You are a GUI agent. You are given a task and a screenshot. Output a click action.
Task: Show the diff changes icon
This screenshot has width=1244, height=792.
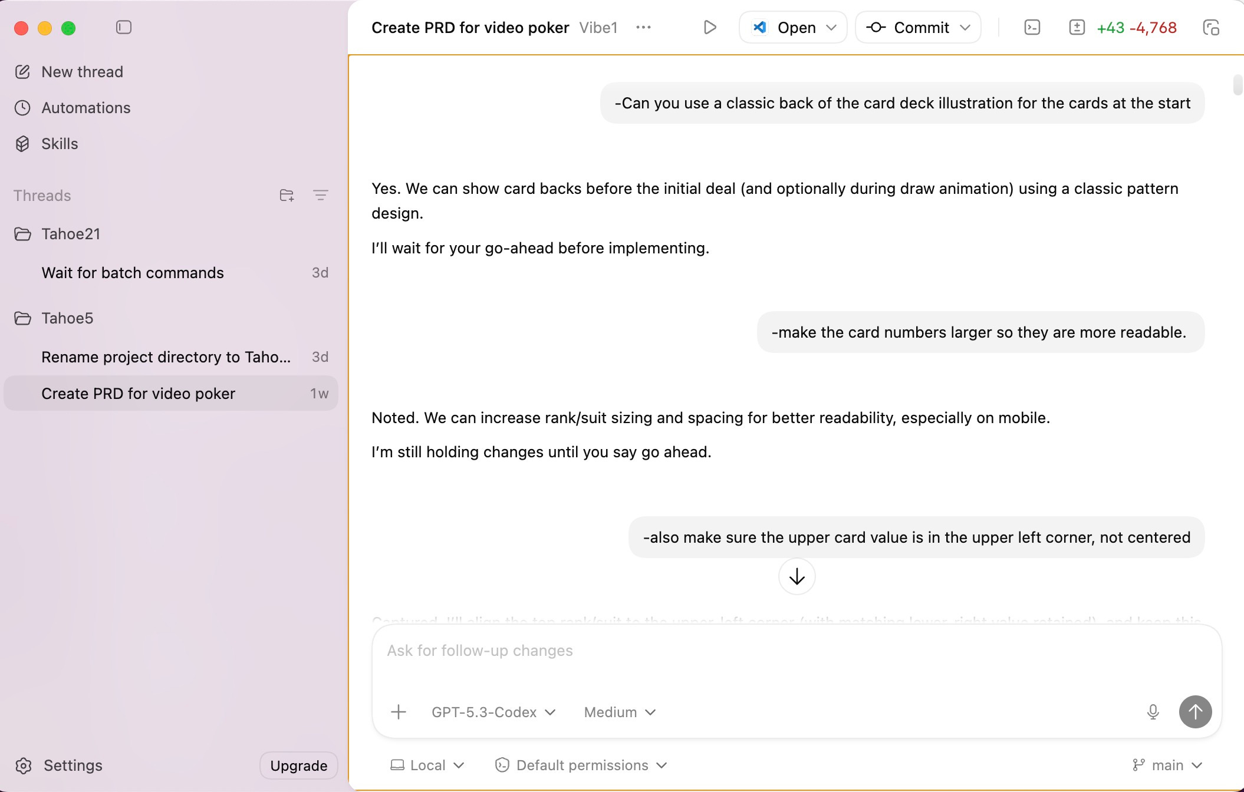tap(1077, 28)
